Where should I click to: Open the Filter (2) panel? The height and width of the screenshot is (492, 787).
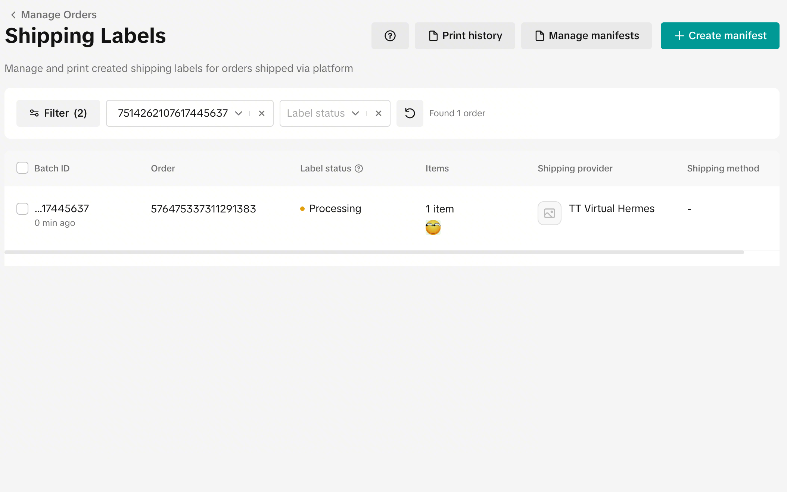pyautogui.click(x=58, y=113)
